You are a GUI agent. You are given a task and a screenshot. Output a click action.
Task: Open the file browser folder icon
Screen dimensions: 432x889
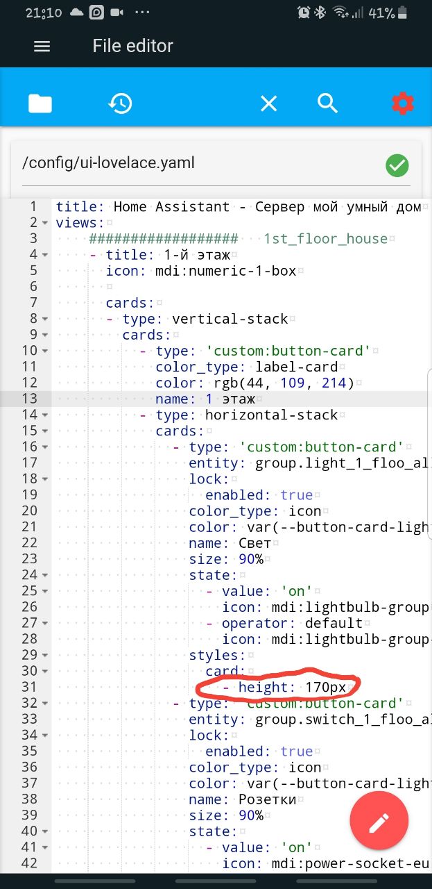[40, 103]
